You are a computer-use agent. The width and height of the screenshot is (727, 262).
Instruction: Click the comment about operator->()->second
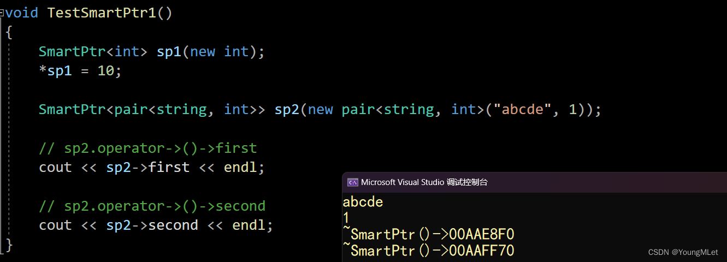(x=152, y=206)
